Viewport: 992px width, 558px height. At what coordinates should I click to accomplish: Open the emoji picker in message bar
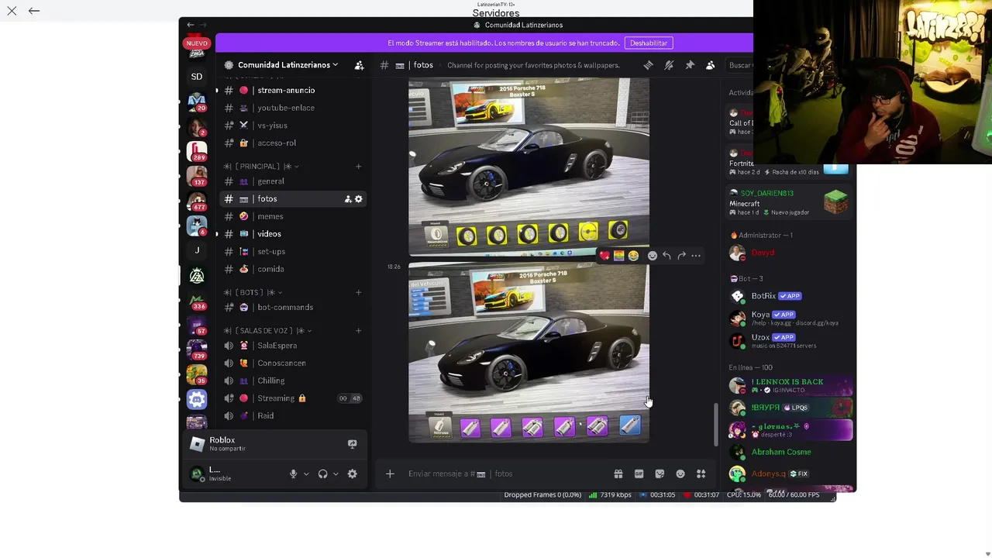click(680, 474)
